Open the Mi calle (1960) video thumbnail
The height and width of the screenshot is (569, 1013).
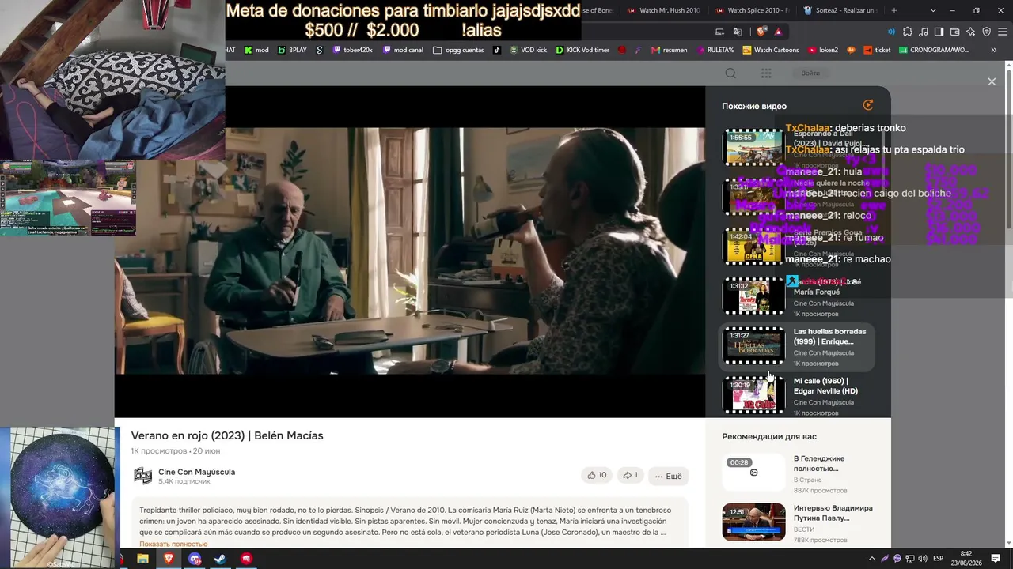(753, 395)
